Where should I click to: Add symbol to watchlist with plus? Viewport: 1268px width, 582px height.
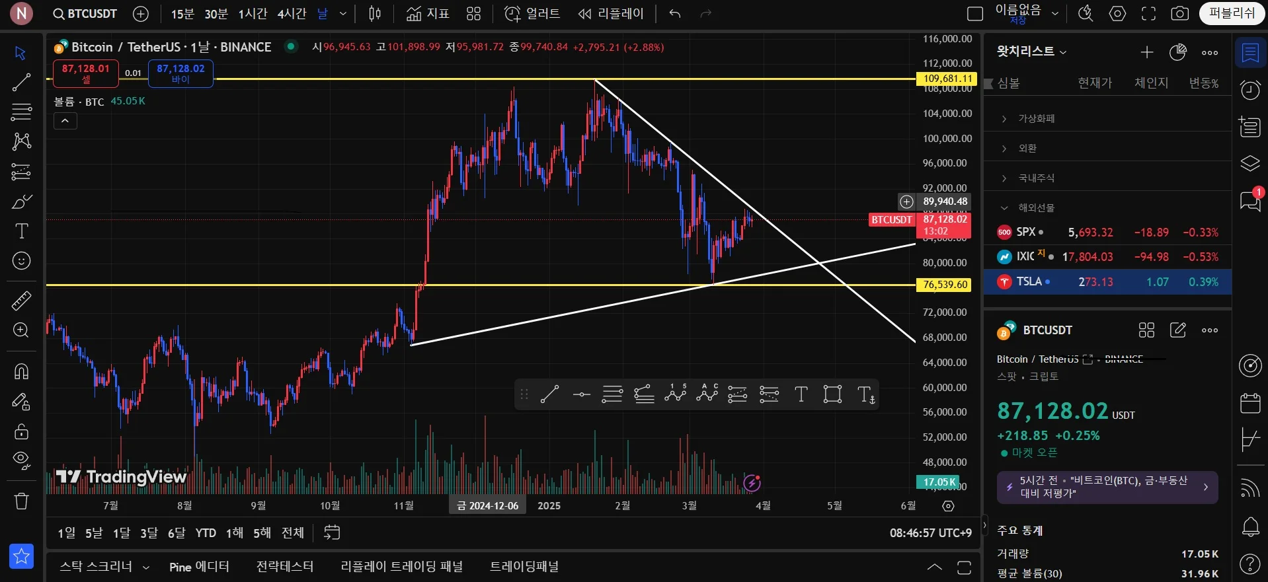click(1147, 52)
